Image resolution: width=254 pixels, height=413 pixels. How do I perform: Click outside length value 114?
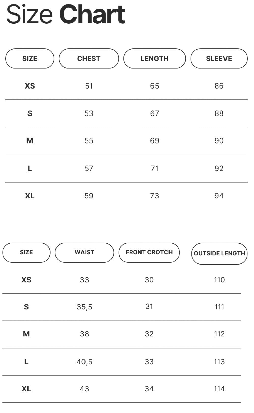click(x=219, y=389)
